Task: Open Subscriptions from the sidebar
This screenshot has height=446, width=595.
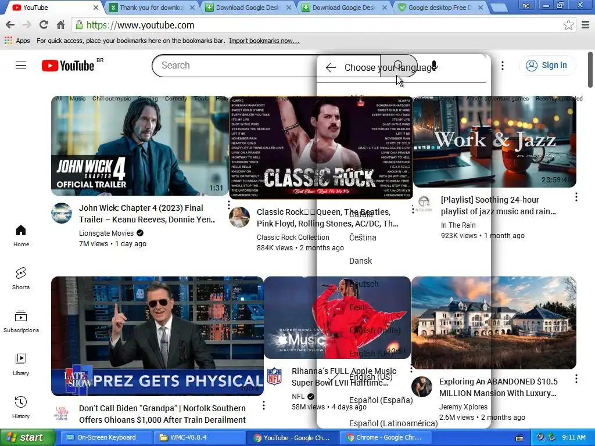Action: pos(21,322)
